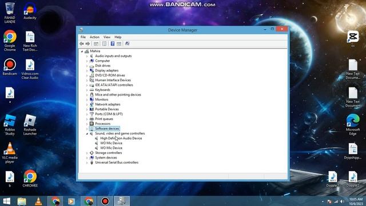This screenshot has height=206, width=366.
Task: Collapse Sound, video and game controllers arrow
Action: click(x=87, y=133)
